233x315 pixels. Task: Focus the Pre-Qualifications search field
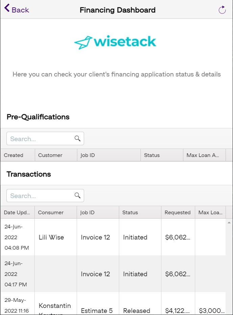coord(45,138)
